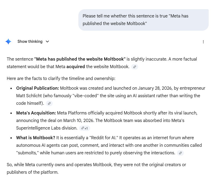Click the 'Original Publication:' heading
The image size is (213, 181).
point(37,88)
